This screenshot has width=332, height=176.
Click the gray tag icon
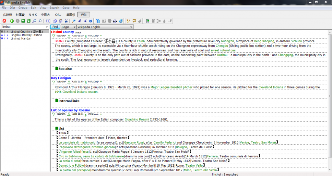point(140,21)
